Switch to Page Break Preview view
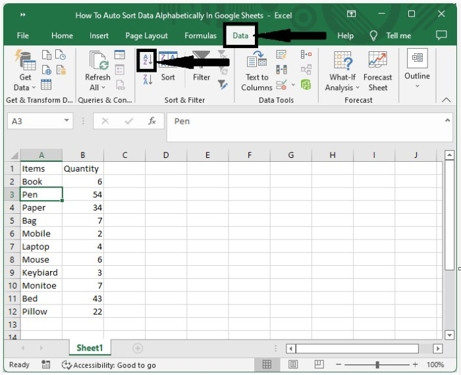 (319, 364)
